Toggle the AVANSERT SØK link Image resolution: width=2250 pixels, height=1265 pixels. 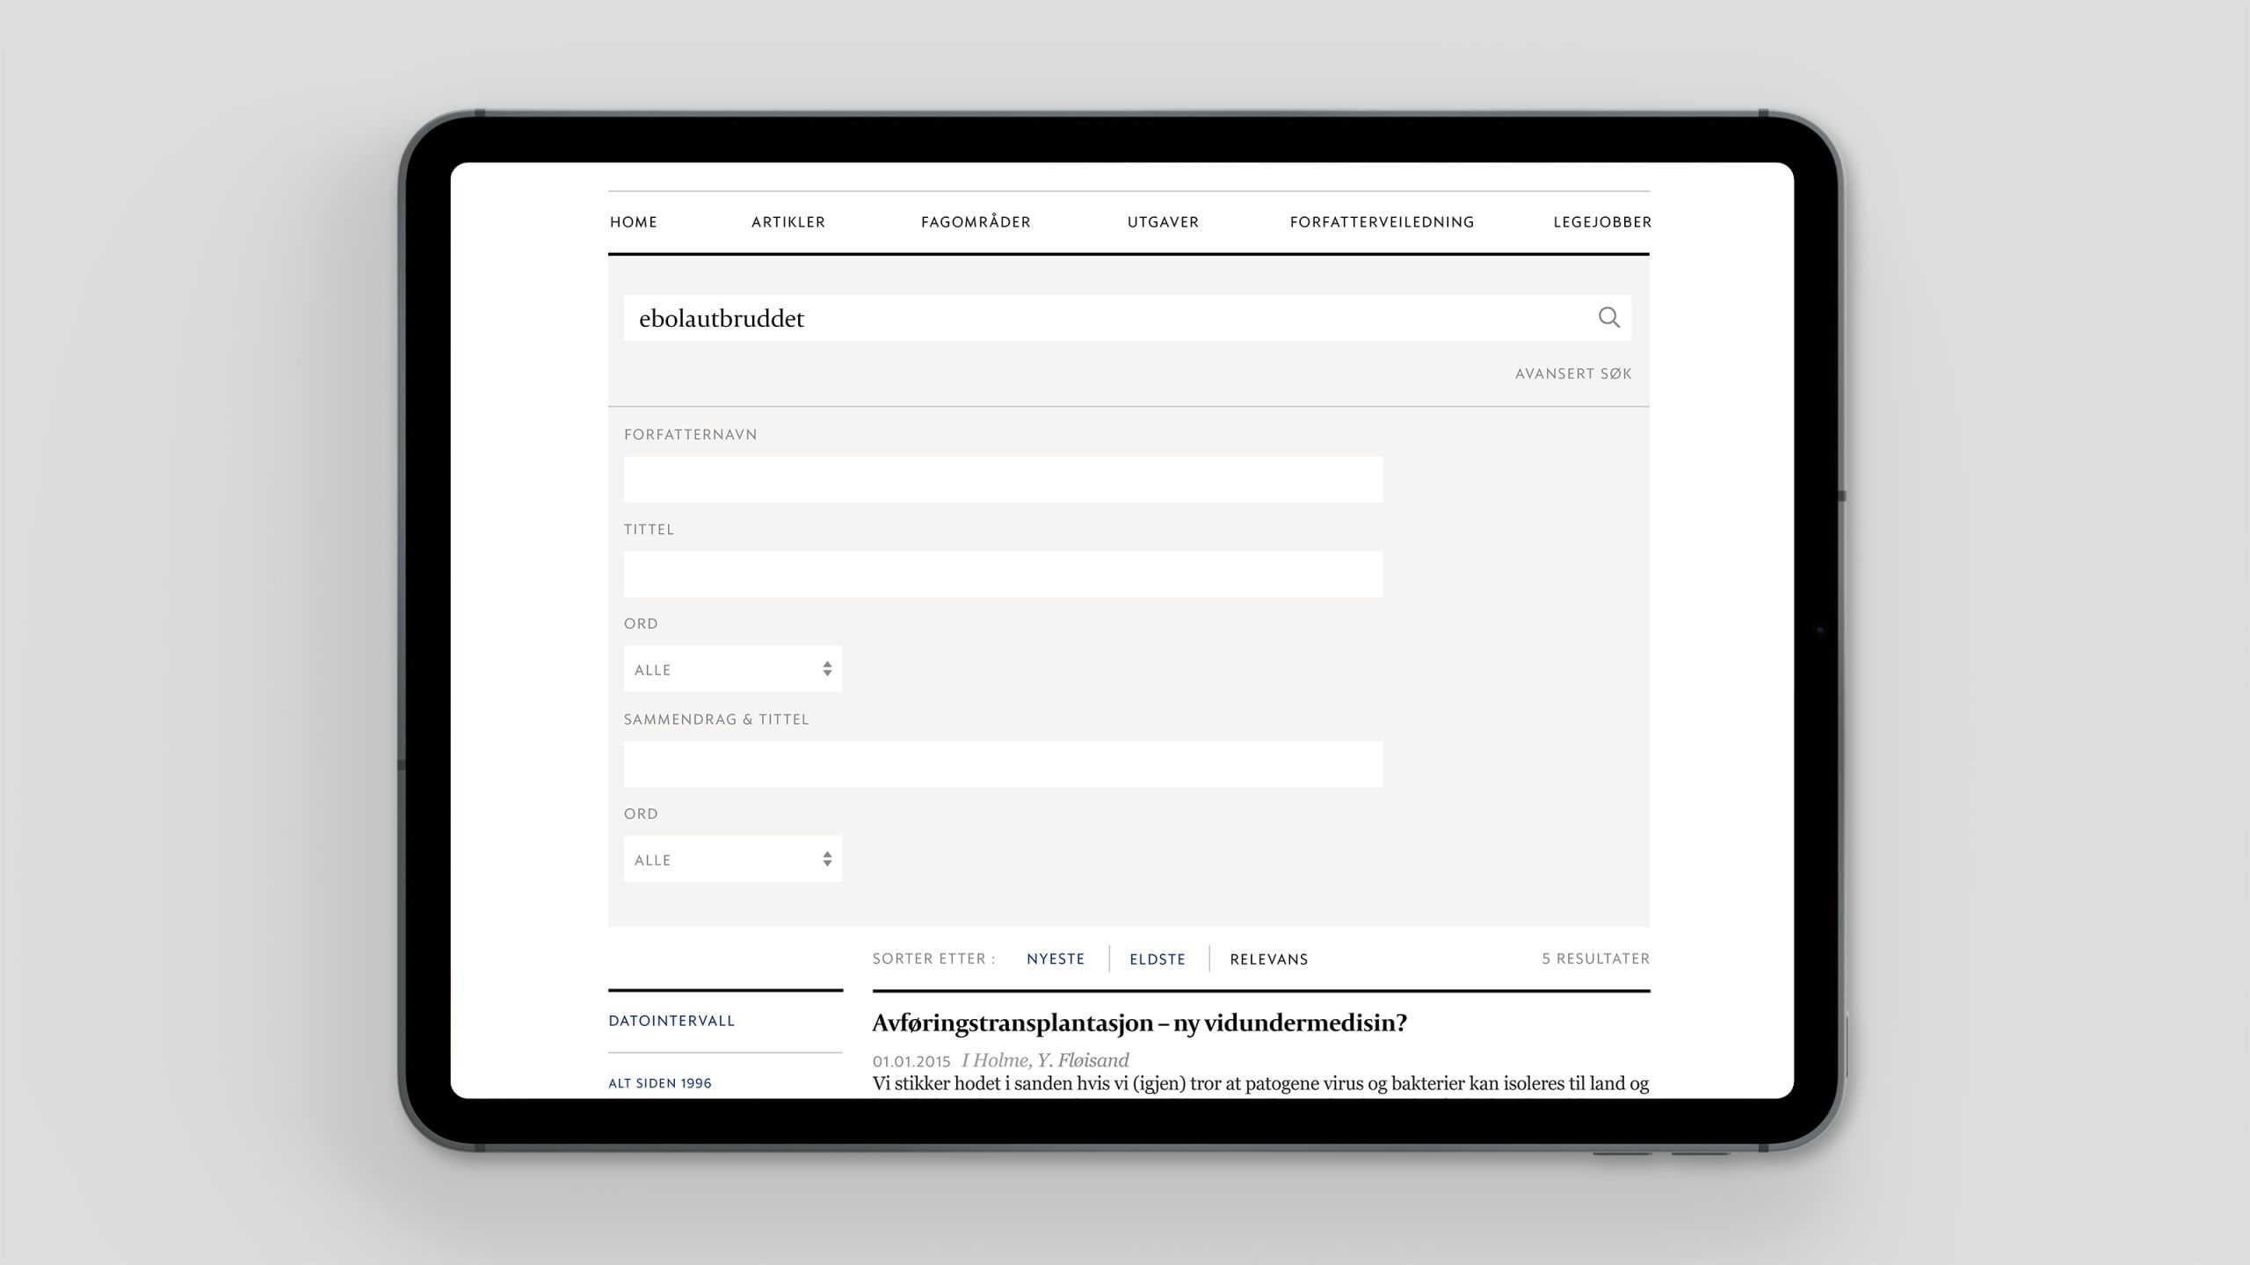click(1573, 373)
